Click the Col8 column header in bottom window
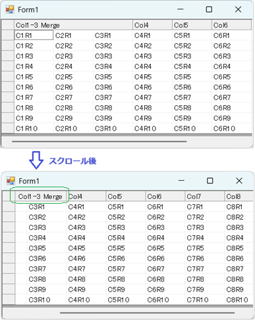Screen dimensions: 255x320 239,196
